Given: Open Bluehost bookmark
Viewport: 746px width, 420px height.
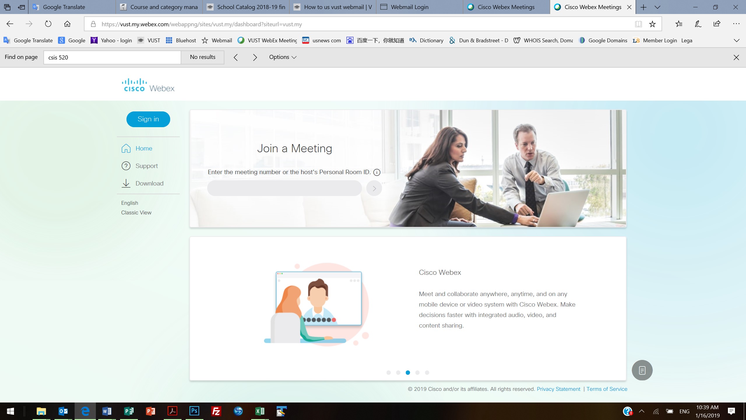Looking at the screenshot, I should 181,40.
